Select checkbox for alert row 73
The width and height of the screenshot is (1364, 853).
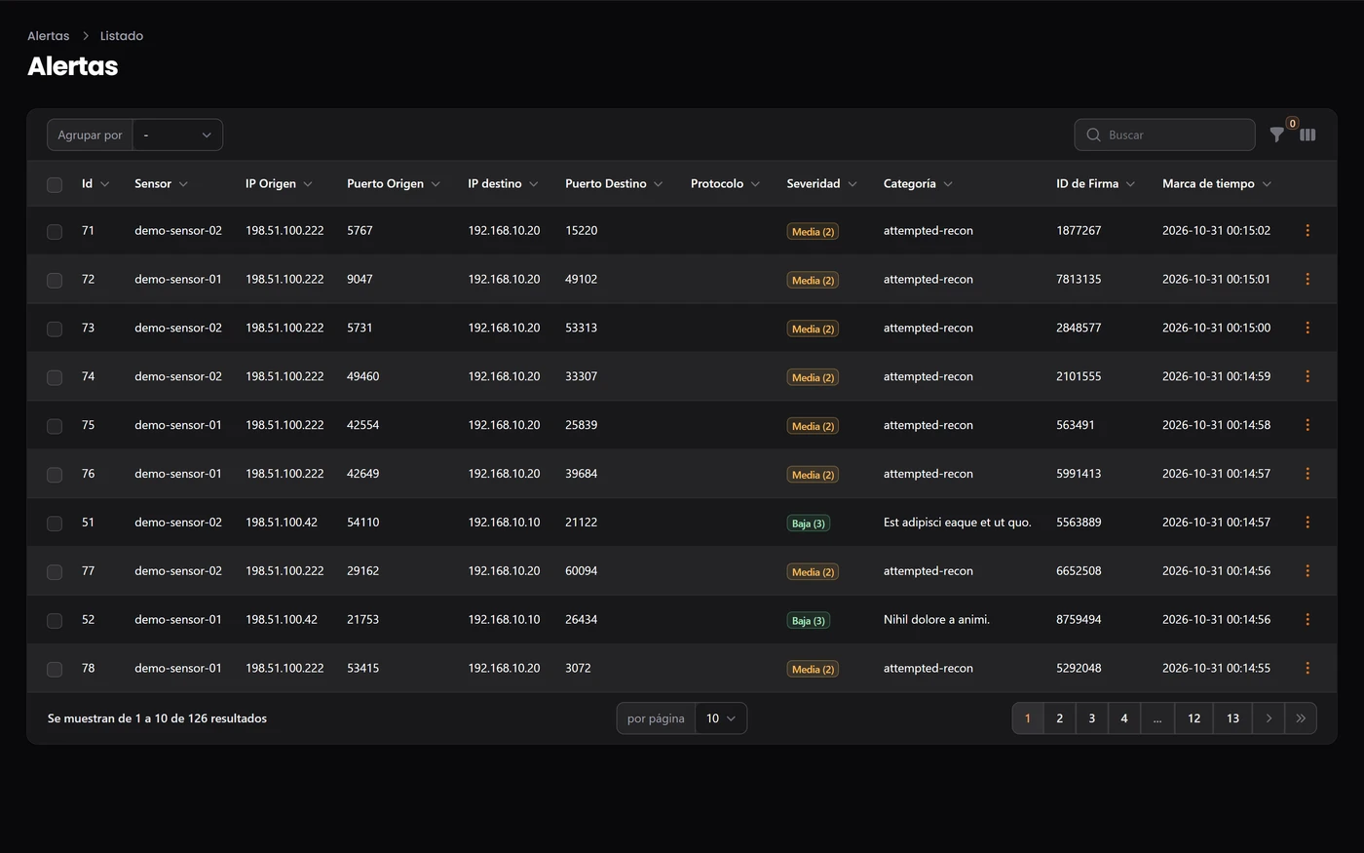55,330
